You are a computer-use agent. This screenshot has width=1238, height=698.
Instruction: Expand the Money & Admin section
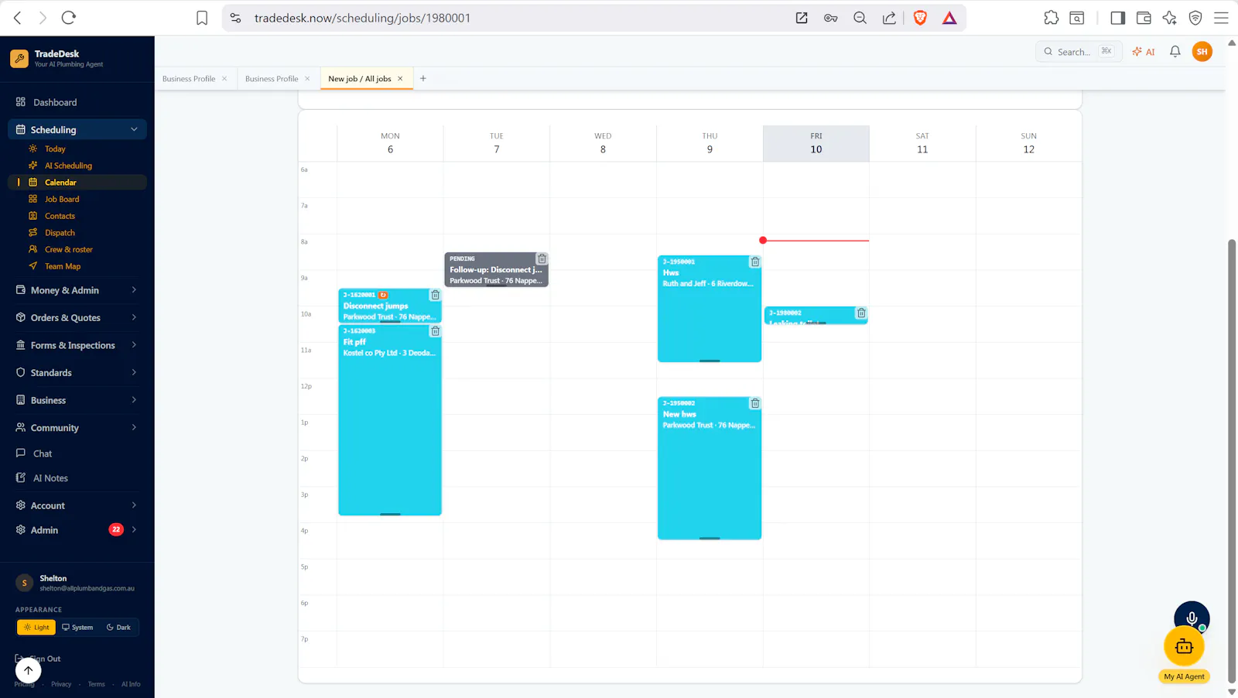tap(77, 290)
